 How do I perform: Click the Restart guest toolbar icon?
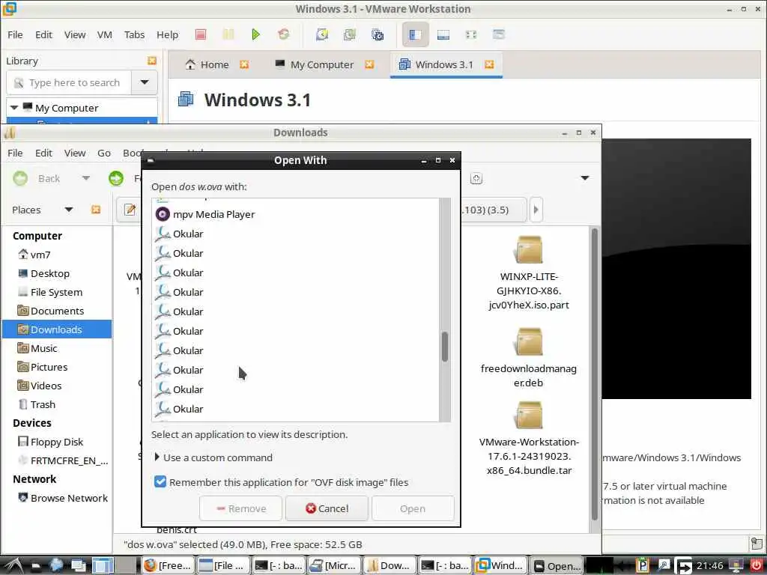click(x=283, y=34)
